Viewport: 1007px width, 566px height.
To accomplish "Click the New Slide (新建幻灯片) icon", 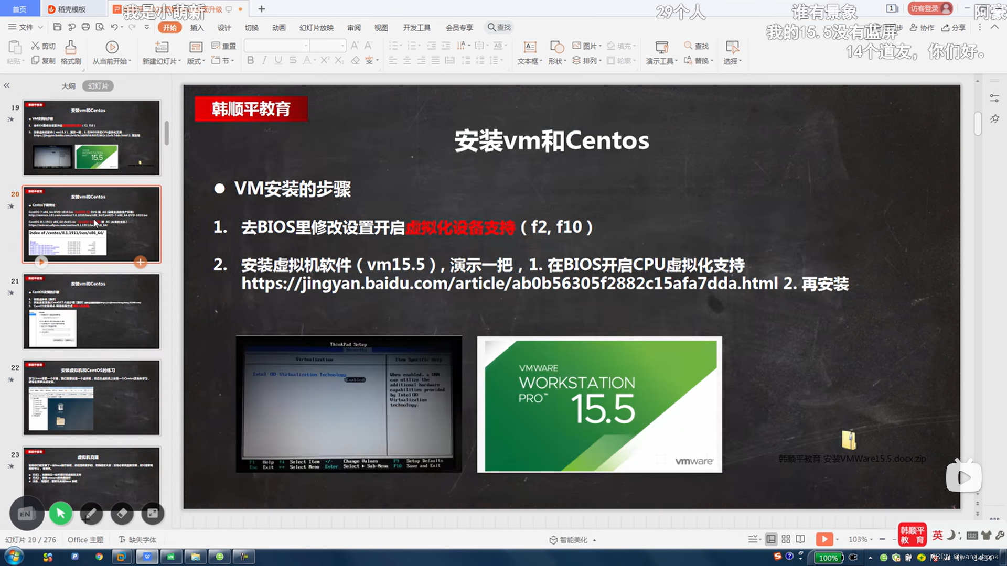I will (x=162, y=47).
